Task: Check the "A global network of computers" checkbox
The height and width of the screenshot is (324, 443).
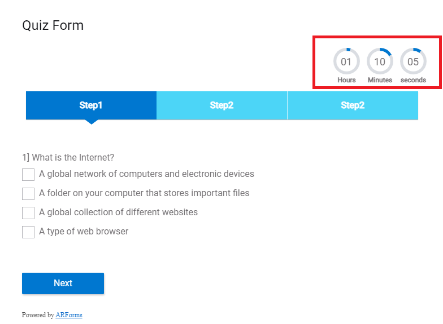Action: click(28, 175)
